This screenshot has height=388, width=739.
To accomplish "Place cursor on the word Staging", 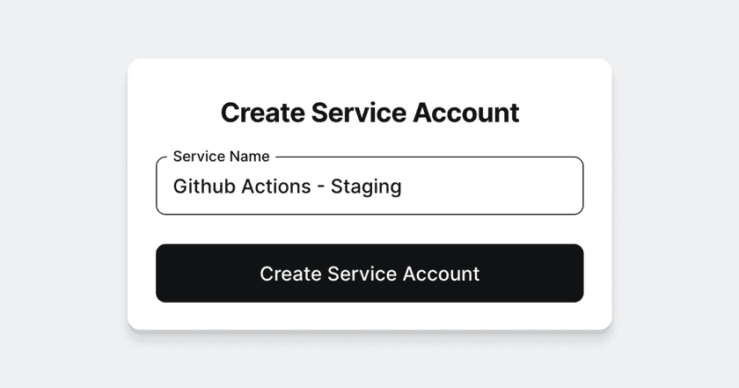I will tap(366, 187).
